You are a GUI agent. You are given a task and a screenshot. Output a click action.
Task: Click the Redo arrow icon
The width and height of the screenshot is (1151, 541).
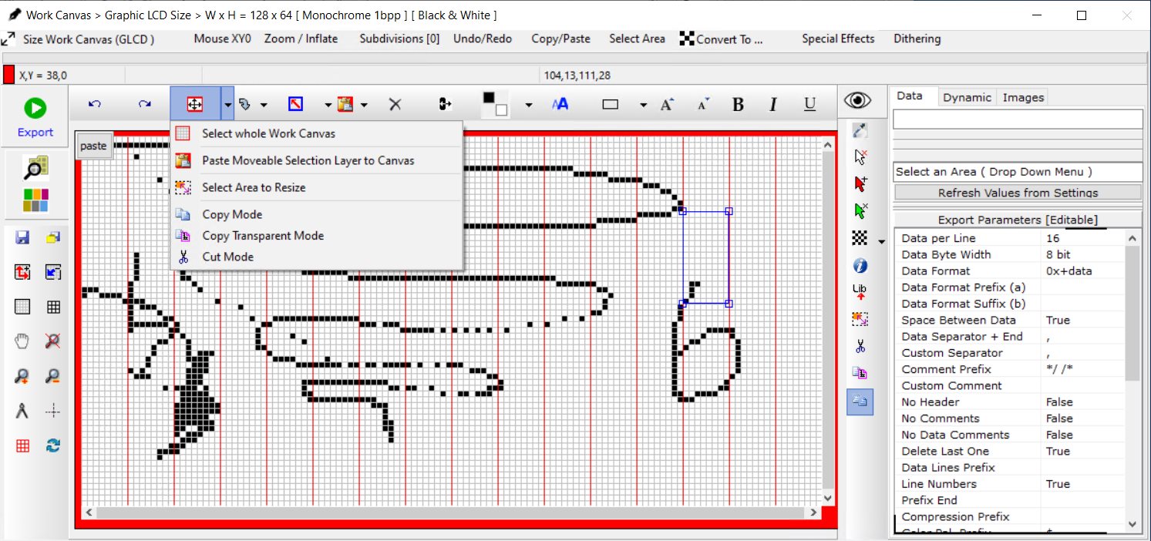pos(144,104)
